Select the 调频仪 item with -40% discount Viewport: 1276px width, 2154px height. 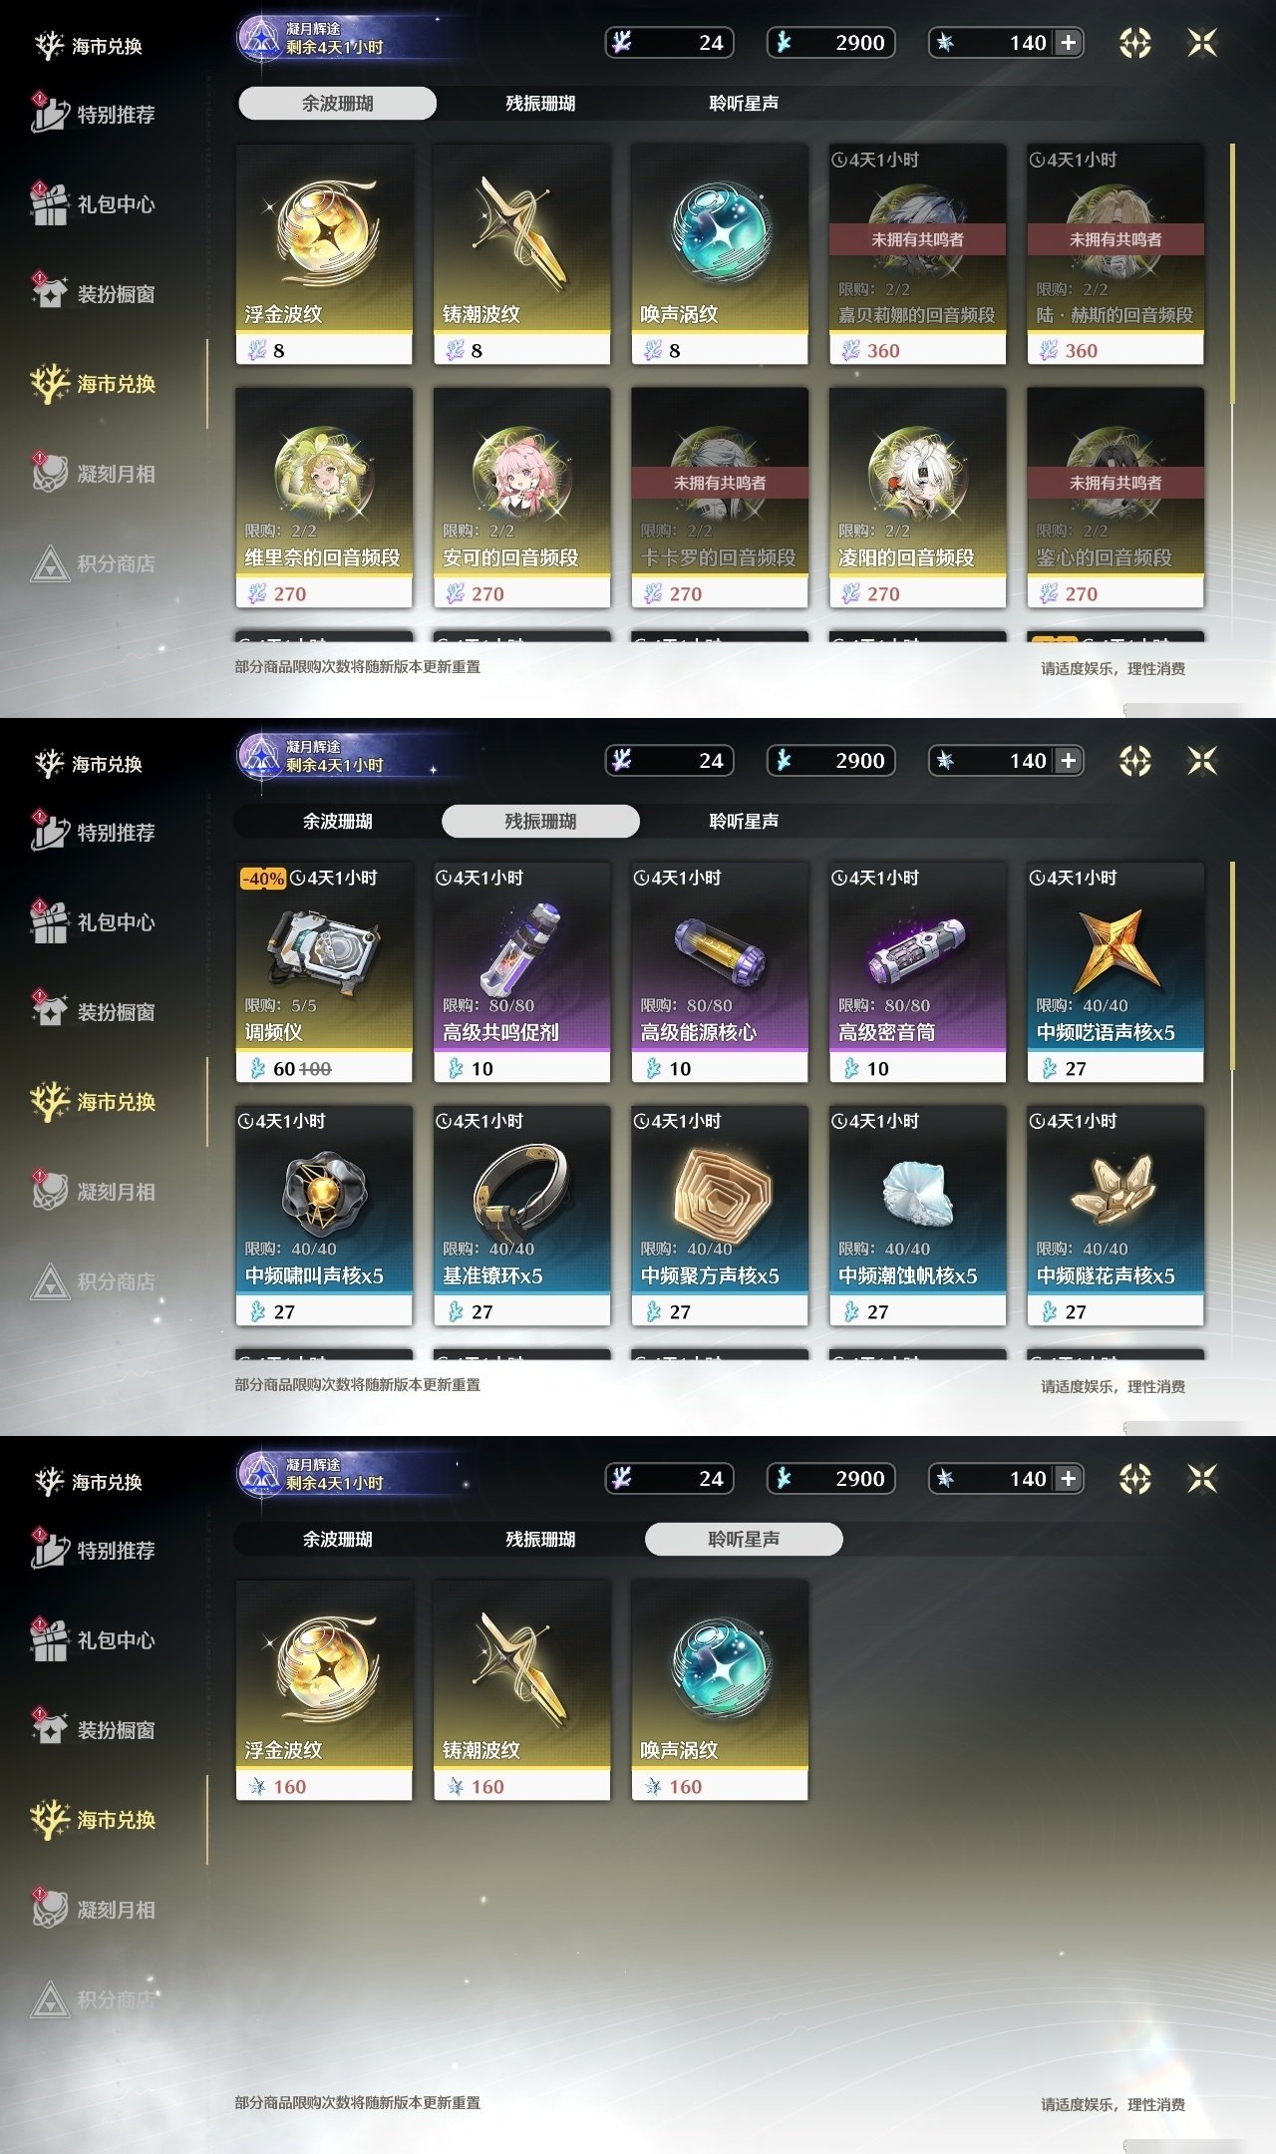(324, 972)
